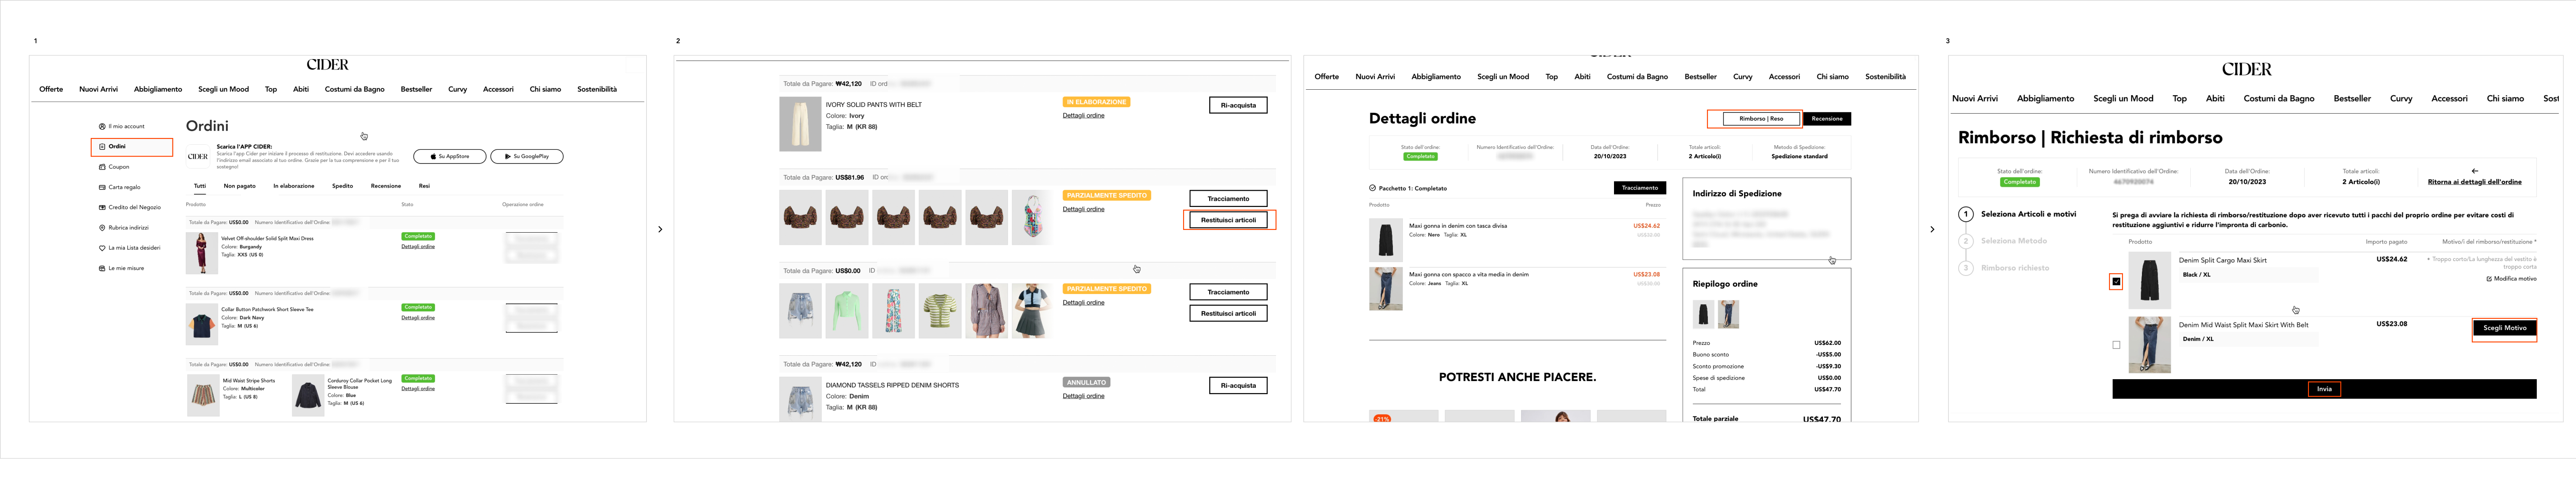Uncheck the Denim Split Cargo Maxi Skirt checkbox
Image resolution: width=2576 pixels, height=491 pixels.
(2116, 281)
